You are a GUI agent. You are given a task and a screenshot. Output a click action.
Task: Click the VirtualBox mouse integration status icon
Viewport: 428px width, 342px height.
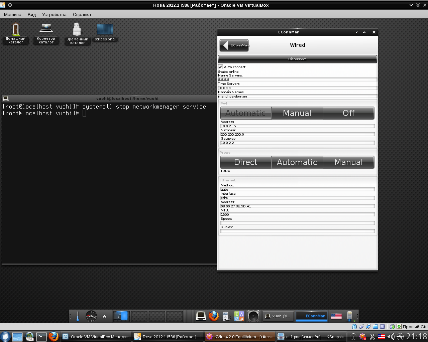point(392,327)
